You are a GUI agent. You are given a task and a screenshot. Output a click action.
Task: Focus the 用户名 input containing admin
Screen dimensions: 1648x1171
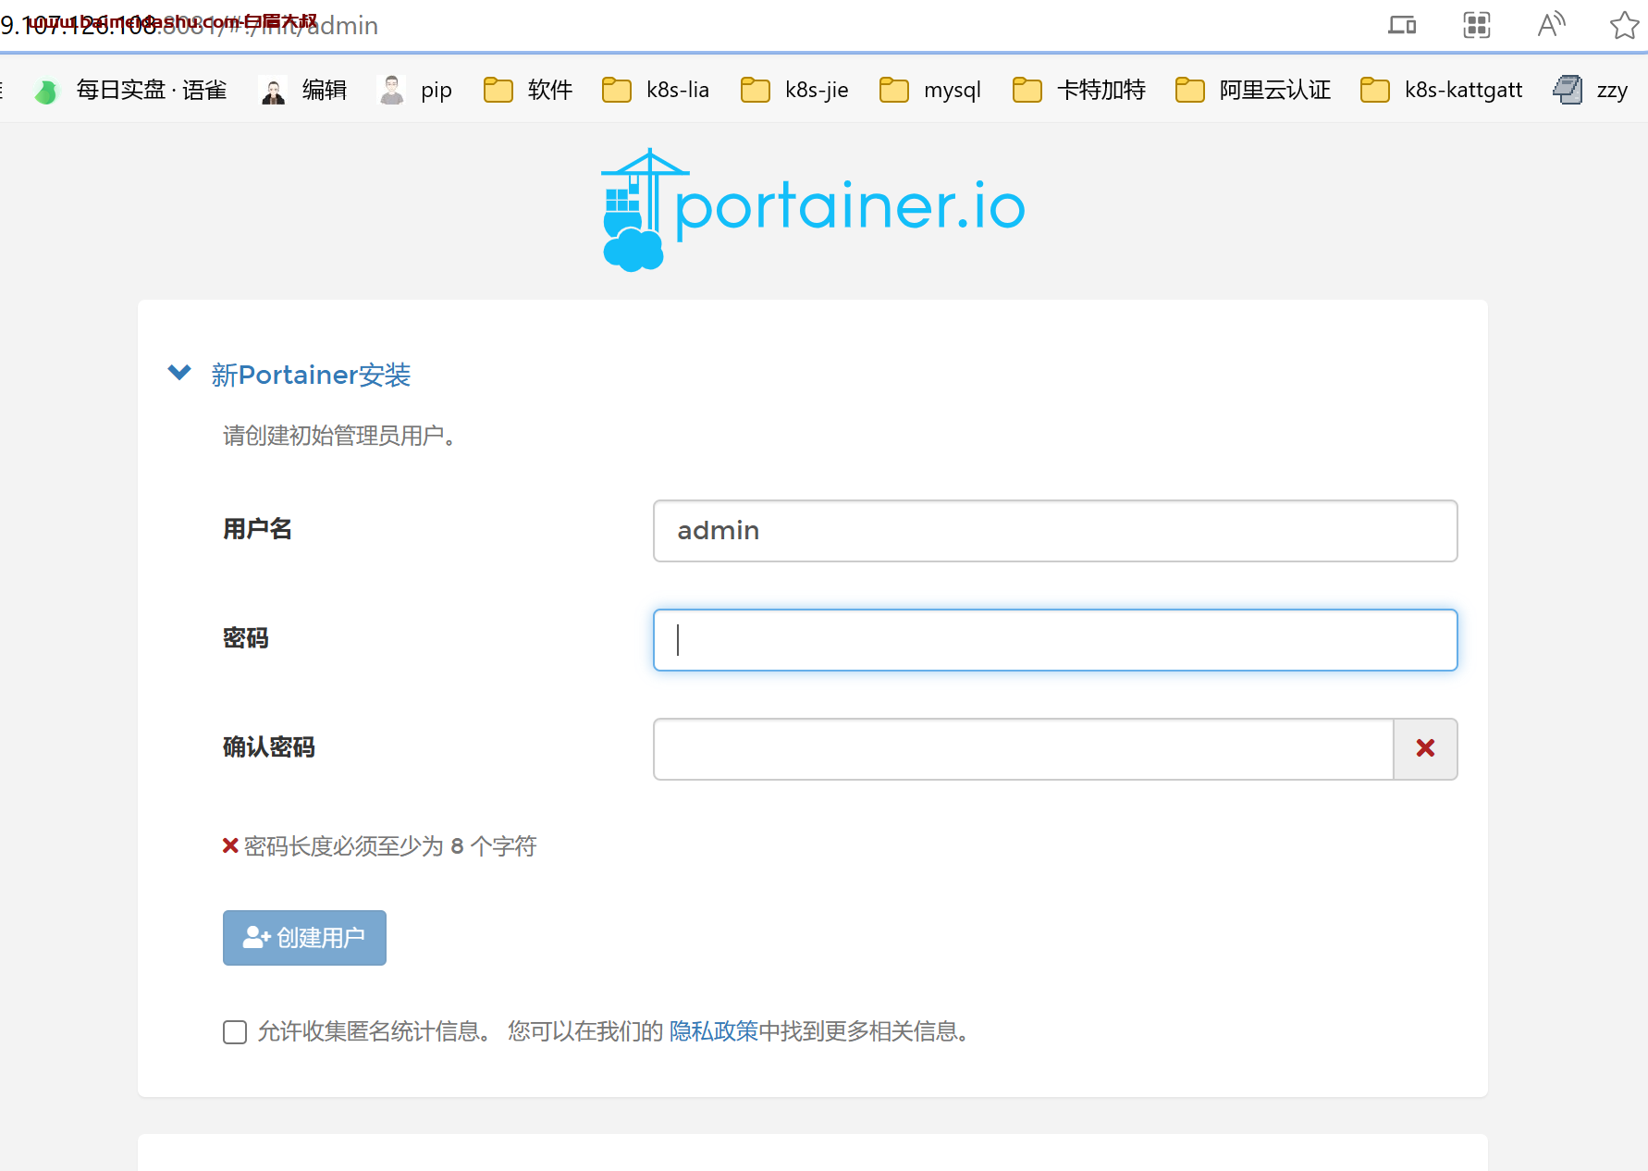tap(1055, 531)
